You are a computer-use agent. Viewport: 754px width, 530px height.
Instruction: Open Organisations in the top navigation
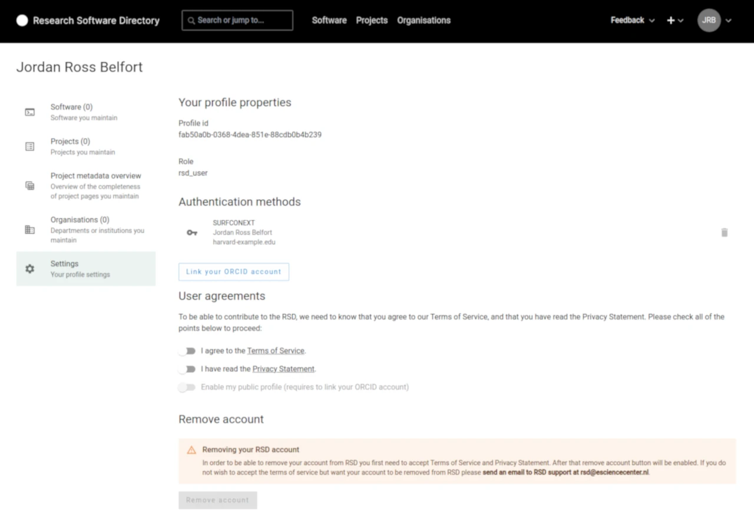[424, 21]
